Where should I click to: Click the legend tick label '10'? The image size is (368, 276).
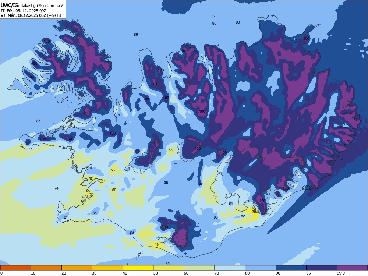(33, 273)
